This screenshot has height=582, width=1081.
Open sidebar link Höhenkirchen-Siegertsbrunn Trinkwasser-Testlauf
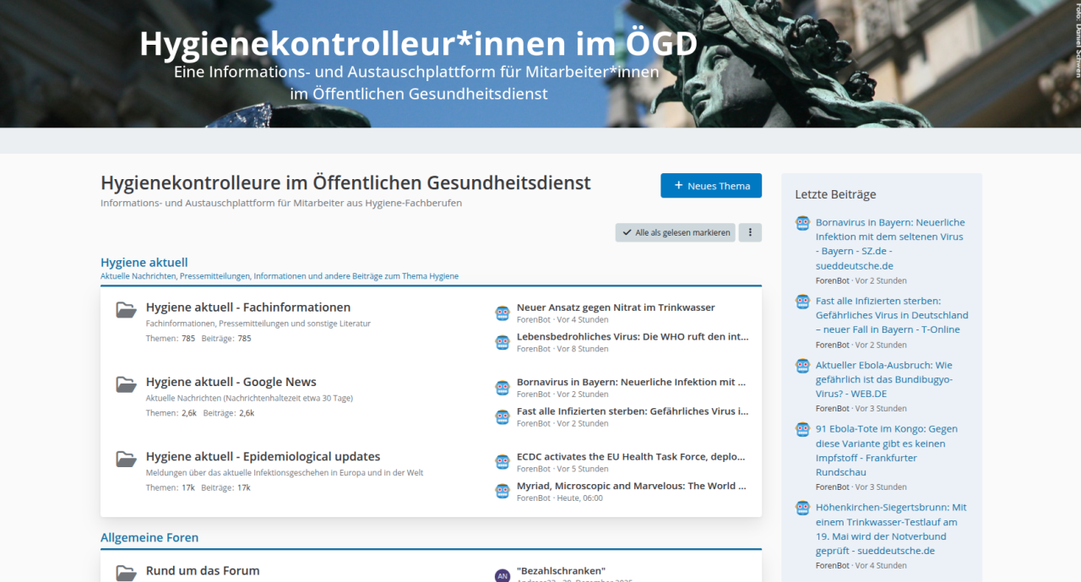891,529
